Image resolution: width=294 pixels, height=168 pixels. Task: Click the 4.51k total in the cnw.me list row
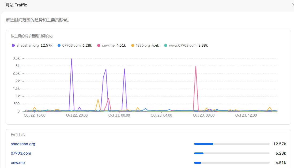point(281,163)
